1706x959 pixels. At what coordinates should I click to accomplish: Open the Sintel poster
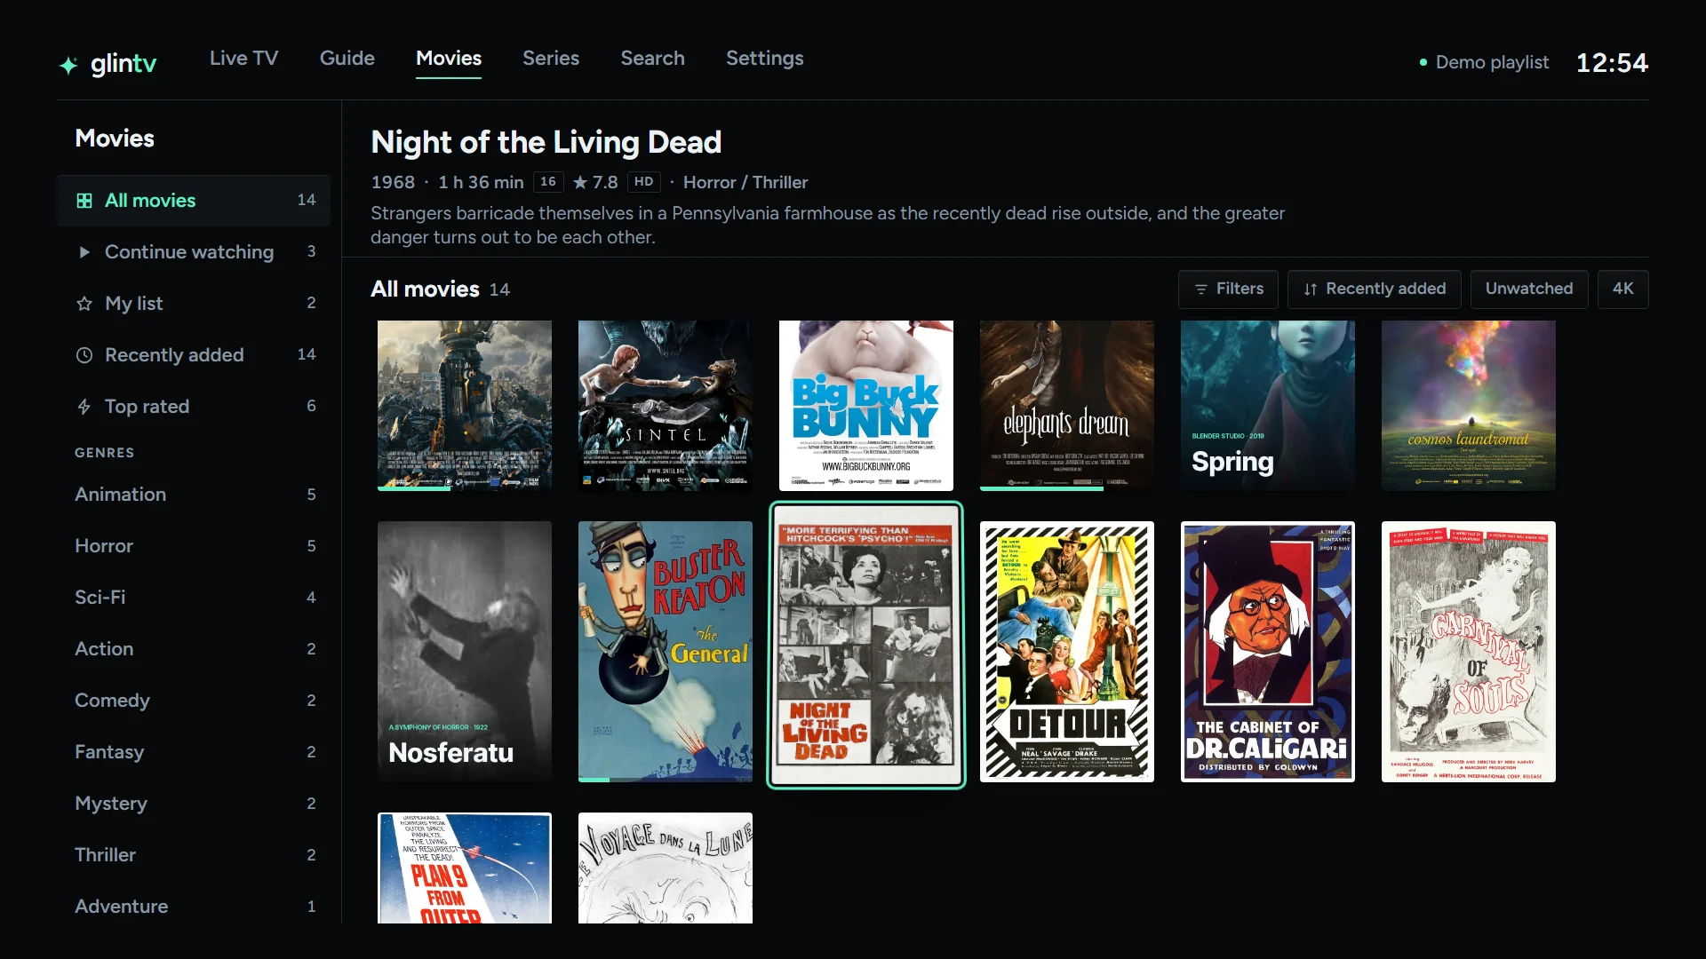(x=666, y=406)
